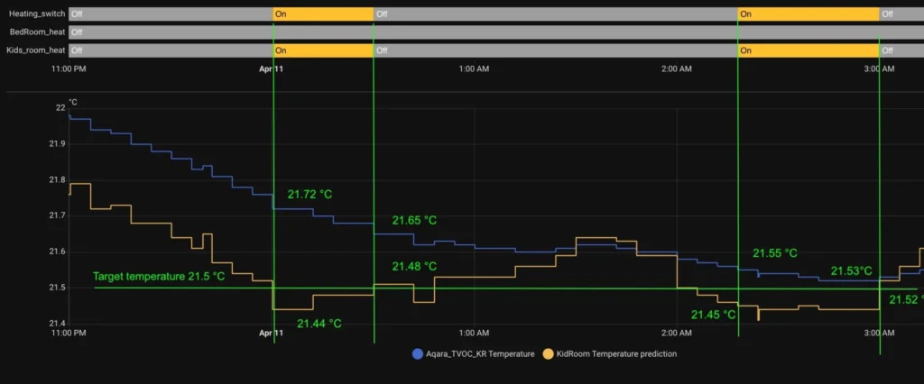Viewport: 924px width, 384px height.
Task: Click second On segment of Kids_room_heat
Action: click(808, 50)
